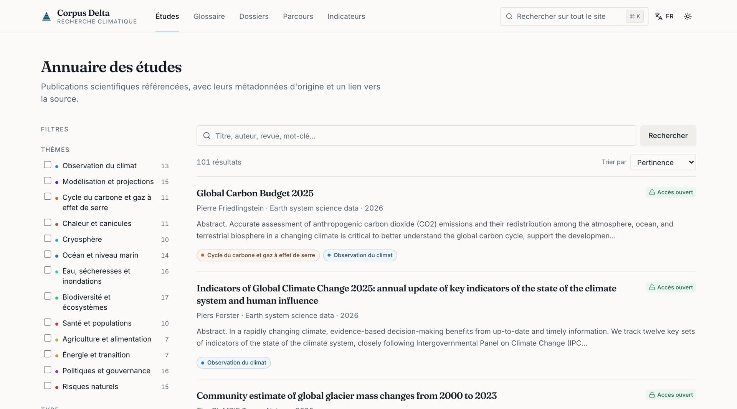Focus the Titre, auteur, revue search field
737x409 pixels.
416,136
